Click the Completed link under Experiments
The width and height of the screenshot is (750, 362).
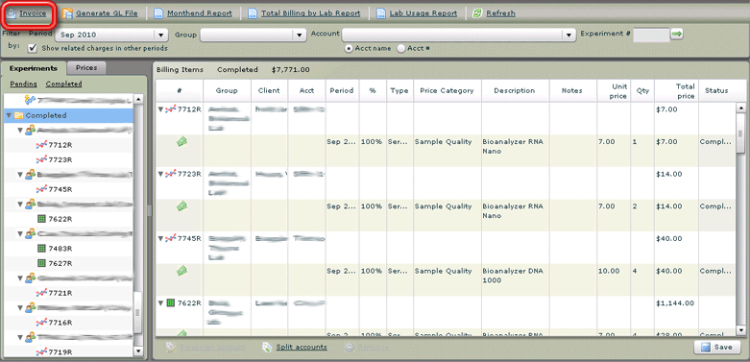tap(63, 84)
